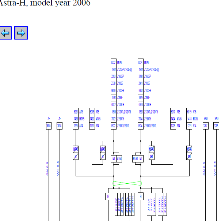Click reference 1424 beside MTA5
The image size is (221, 221).
pyautogui.click(x=173, y=119)
